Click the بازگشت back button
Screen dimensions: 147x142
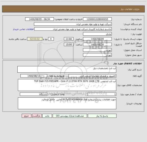[37, 116]
